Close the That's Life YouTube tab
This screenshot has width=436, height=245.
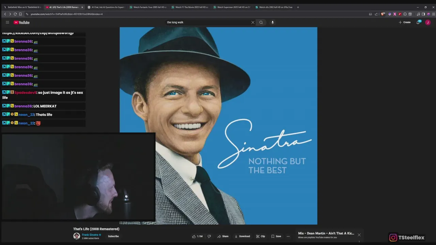(82, 7)
